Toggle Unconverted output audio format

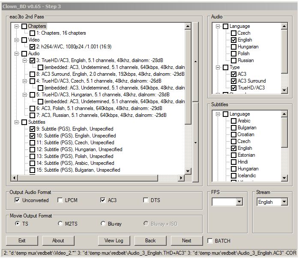[17, 200]
